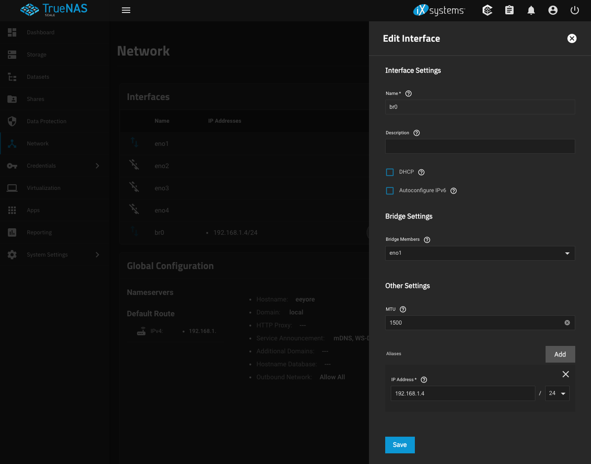Image resolution: width=591 pixels, height=464 pixels.
Task: Open the netmask 24 dropdown
Action: (557, 393)
